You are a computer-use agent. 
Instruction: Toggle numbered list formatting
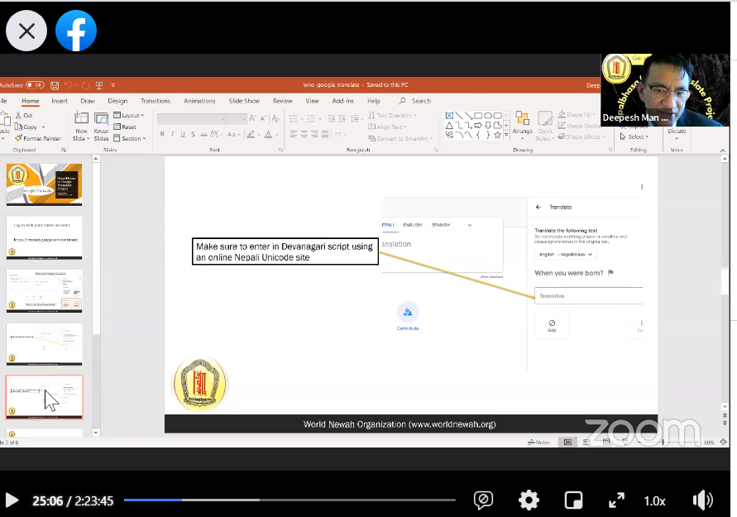(x=313, y=118)
